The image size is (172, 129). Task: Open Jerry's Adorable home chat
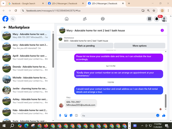(26, 46)
